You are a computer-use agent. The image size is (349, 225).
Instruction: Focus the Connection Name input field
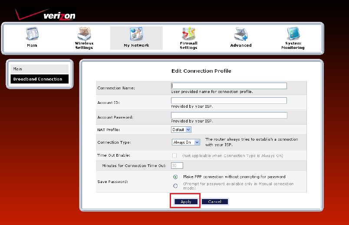click(229, 86)
